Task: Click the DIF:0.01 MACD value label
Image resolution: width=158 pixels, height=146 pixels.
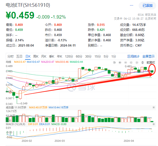Action: coord(33,124)
